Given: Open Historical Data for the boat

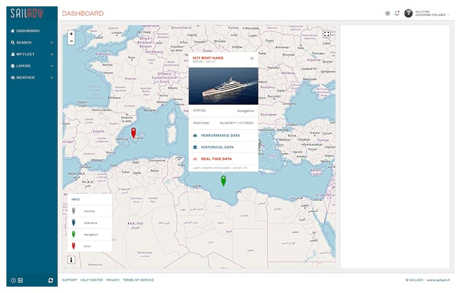Looking at the screenshot, I should tap(224, 147).
